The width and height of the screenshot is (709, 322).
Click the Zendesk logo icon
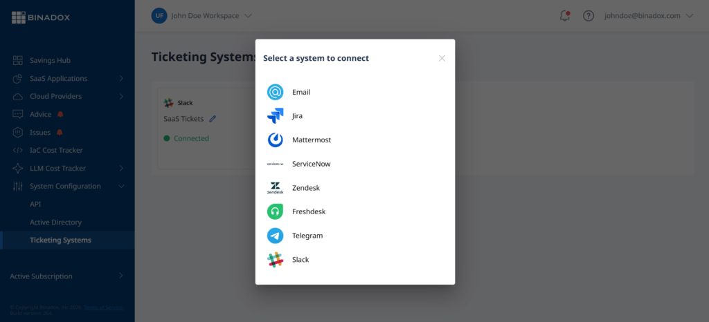pyautogui.click(x=275, y=188)
